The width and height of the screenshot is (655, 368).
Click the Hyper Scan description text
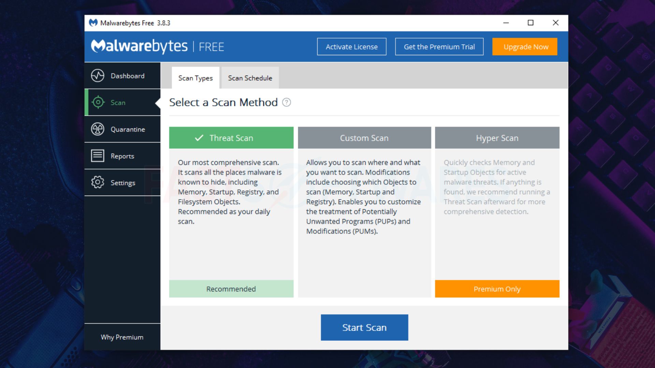(497, 187)
